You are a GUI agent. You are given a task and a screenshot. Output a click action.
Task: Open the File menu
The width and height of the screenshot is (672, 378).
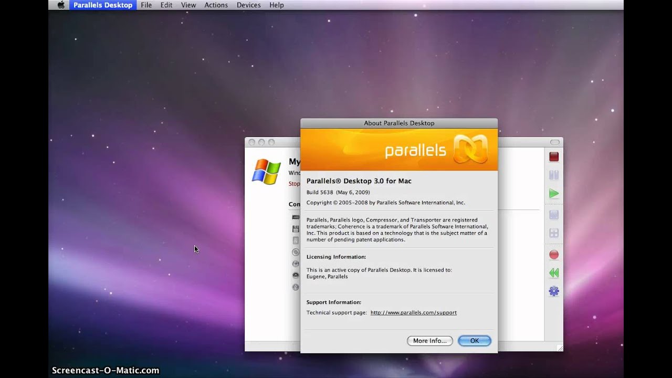click(x=146, y=5)
